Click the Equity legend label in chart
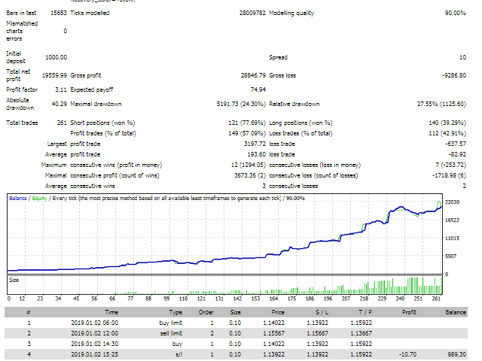The image size is (482, 361). (39, 199)
